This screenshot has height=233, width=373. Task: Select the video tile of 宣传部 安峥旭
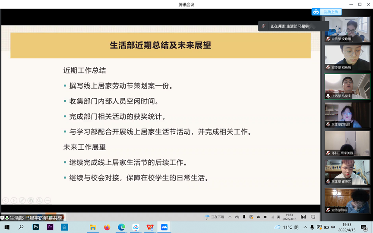[347, 29]
